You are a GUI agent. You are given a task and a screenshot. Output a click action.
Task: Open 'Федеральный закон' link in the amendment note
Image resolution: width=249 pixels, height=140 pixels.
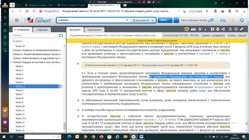(x=153, y=65)
